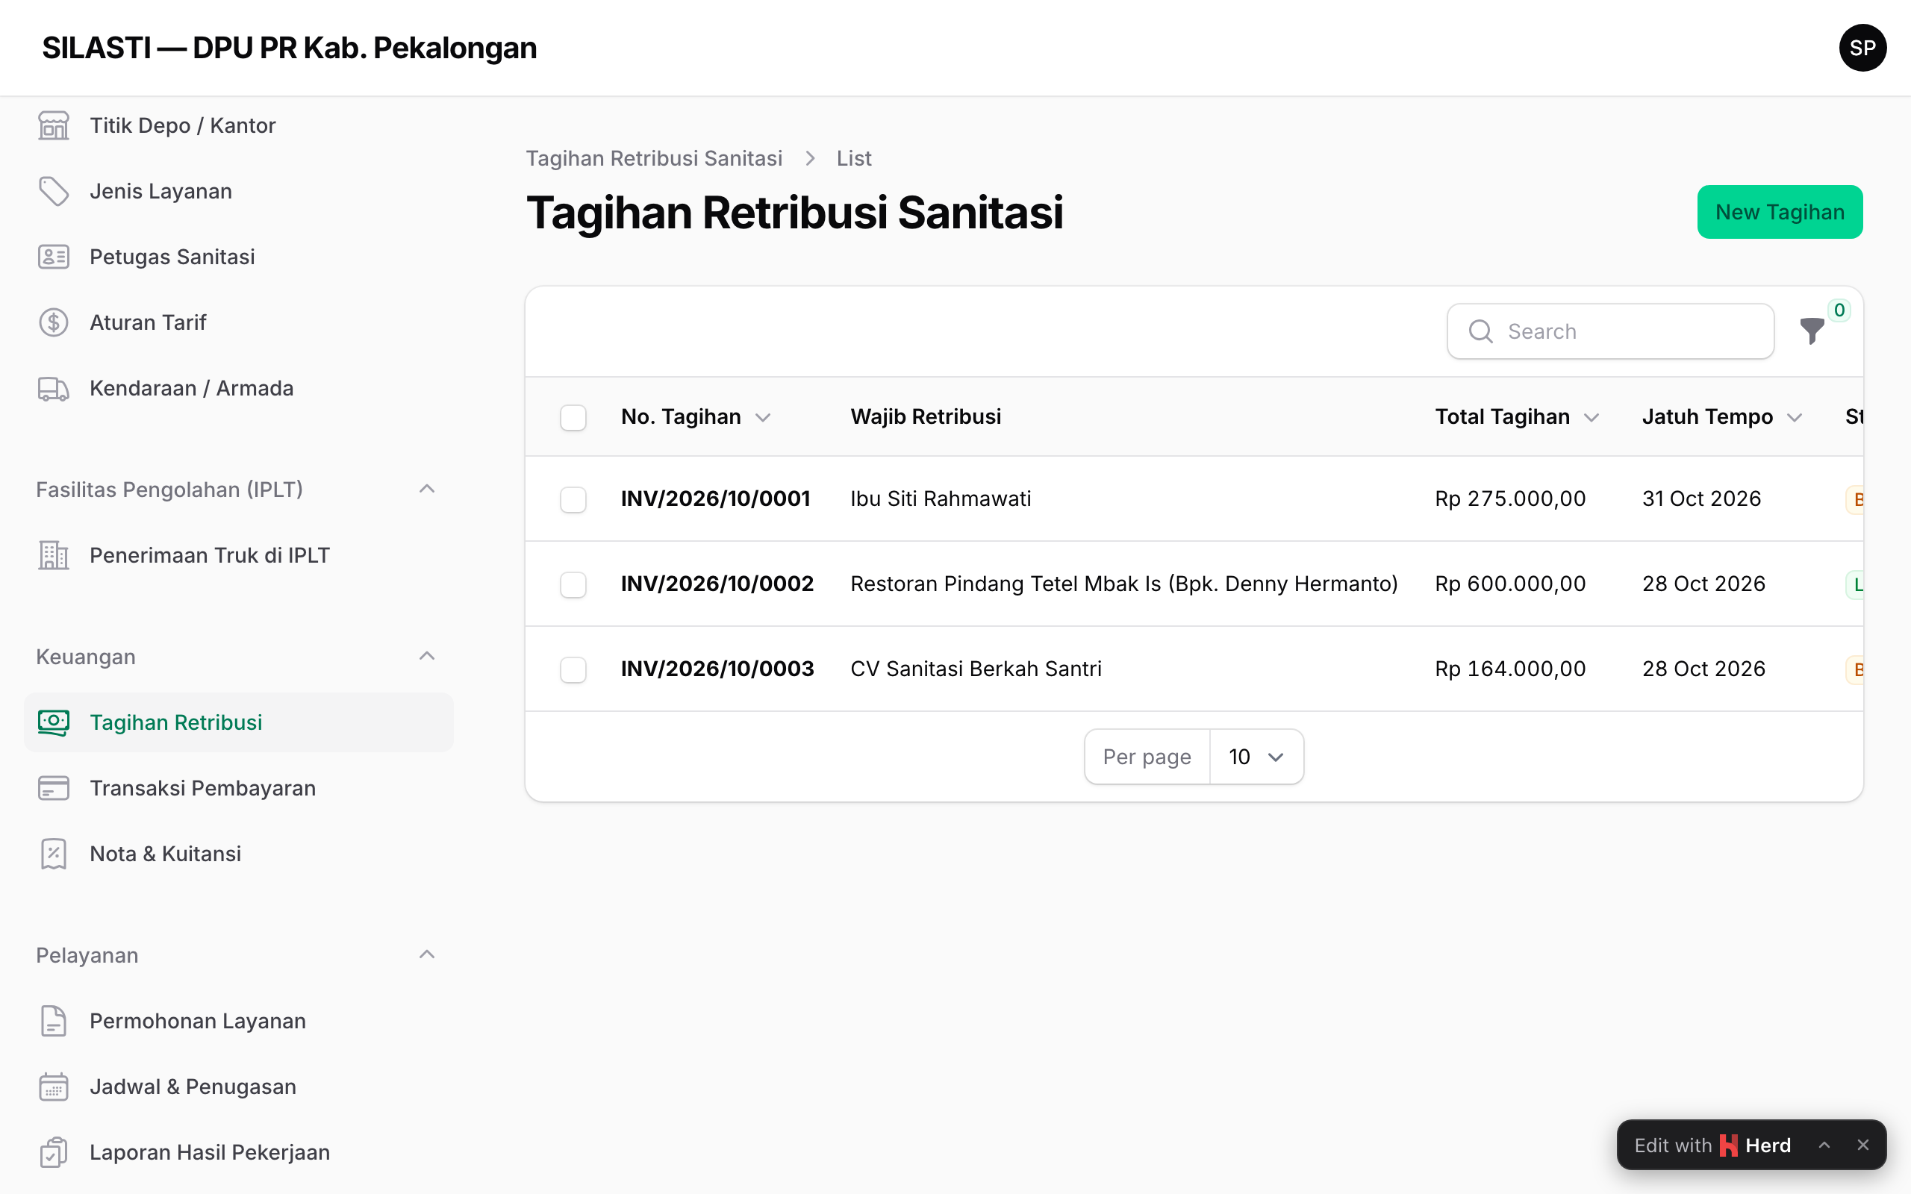The height and width of the screenshot is (1194, 1911).
Task: Click the Petugas Sanitasi ID card icon
Action: tap(54, 257)
